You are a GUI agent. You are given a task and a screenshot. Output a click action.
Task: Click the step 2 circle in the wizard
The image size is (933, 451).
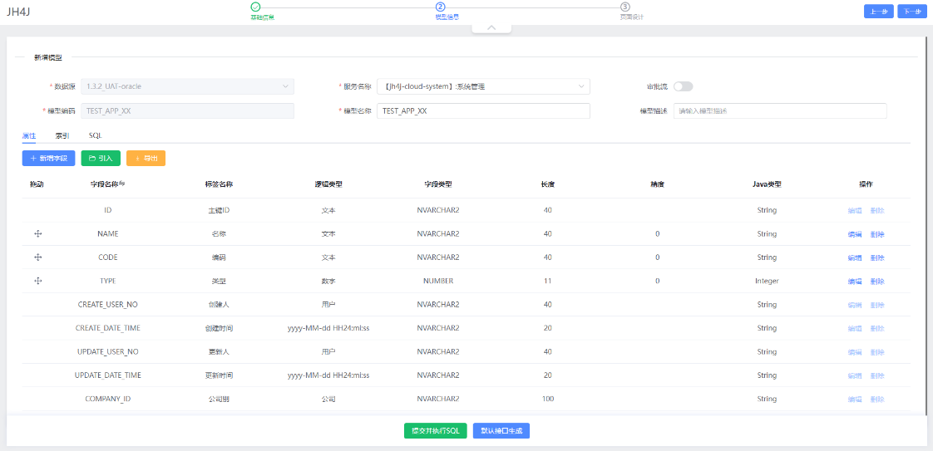click(x=441, y=7)
